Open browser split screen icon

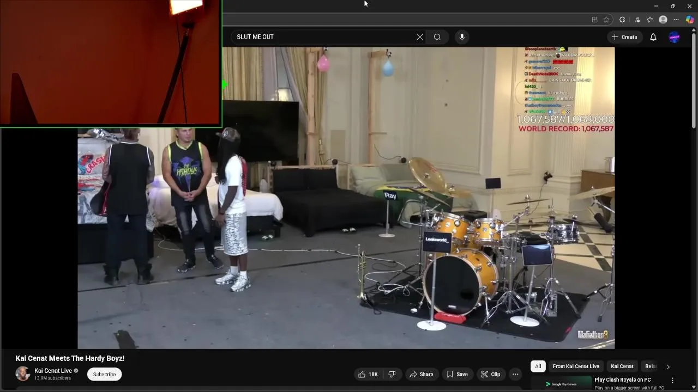click(594, 20)
